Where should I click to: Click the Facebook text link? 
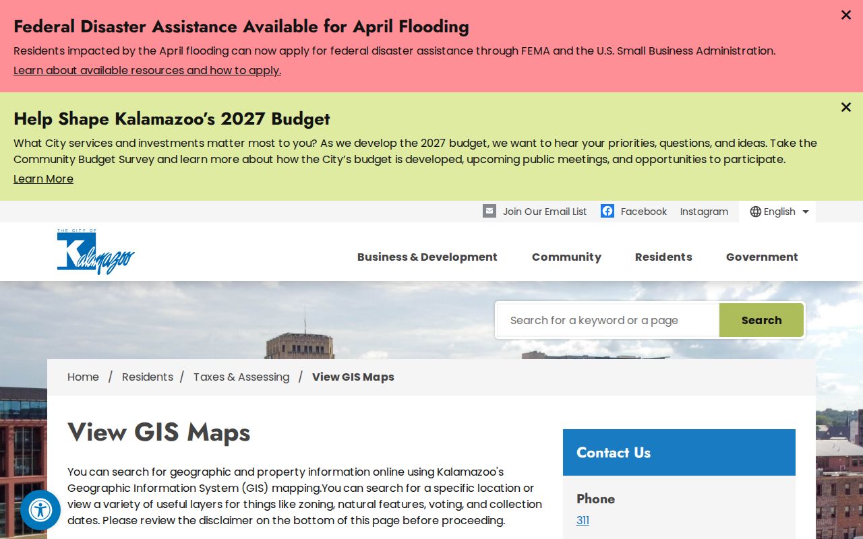644,212
